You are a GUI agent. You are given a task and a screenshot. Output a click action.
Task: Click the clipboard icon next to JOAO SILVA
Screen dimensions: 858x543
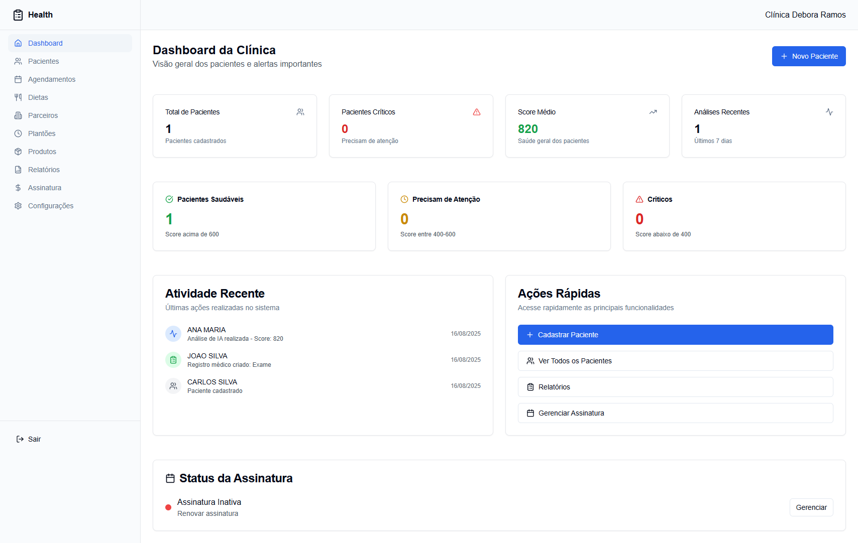[x=173, y=360]
